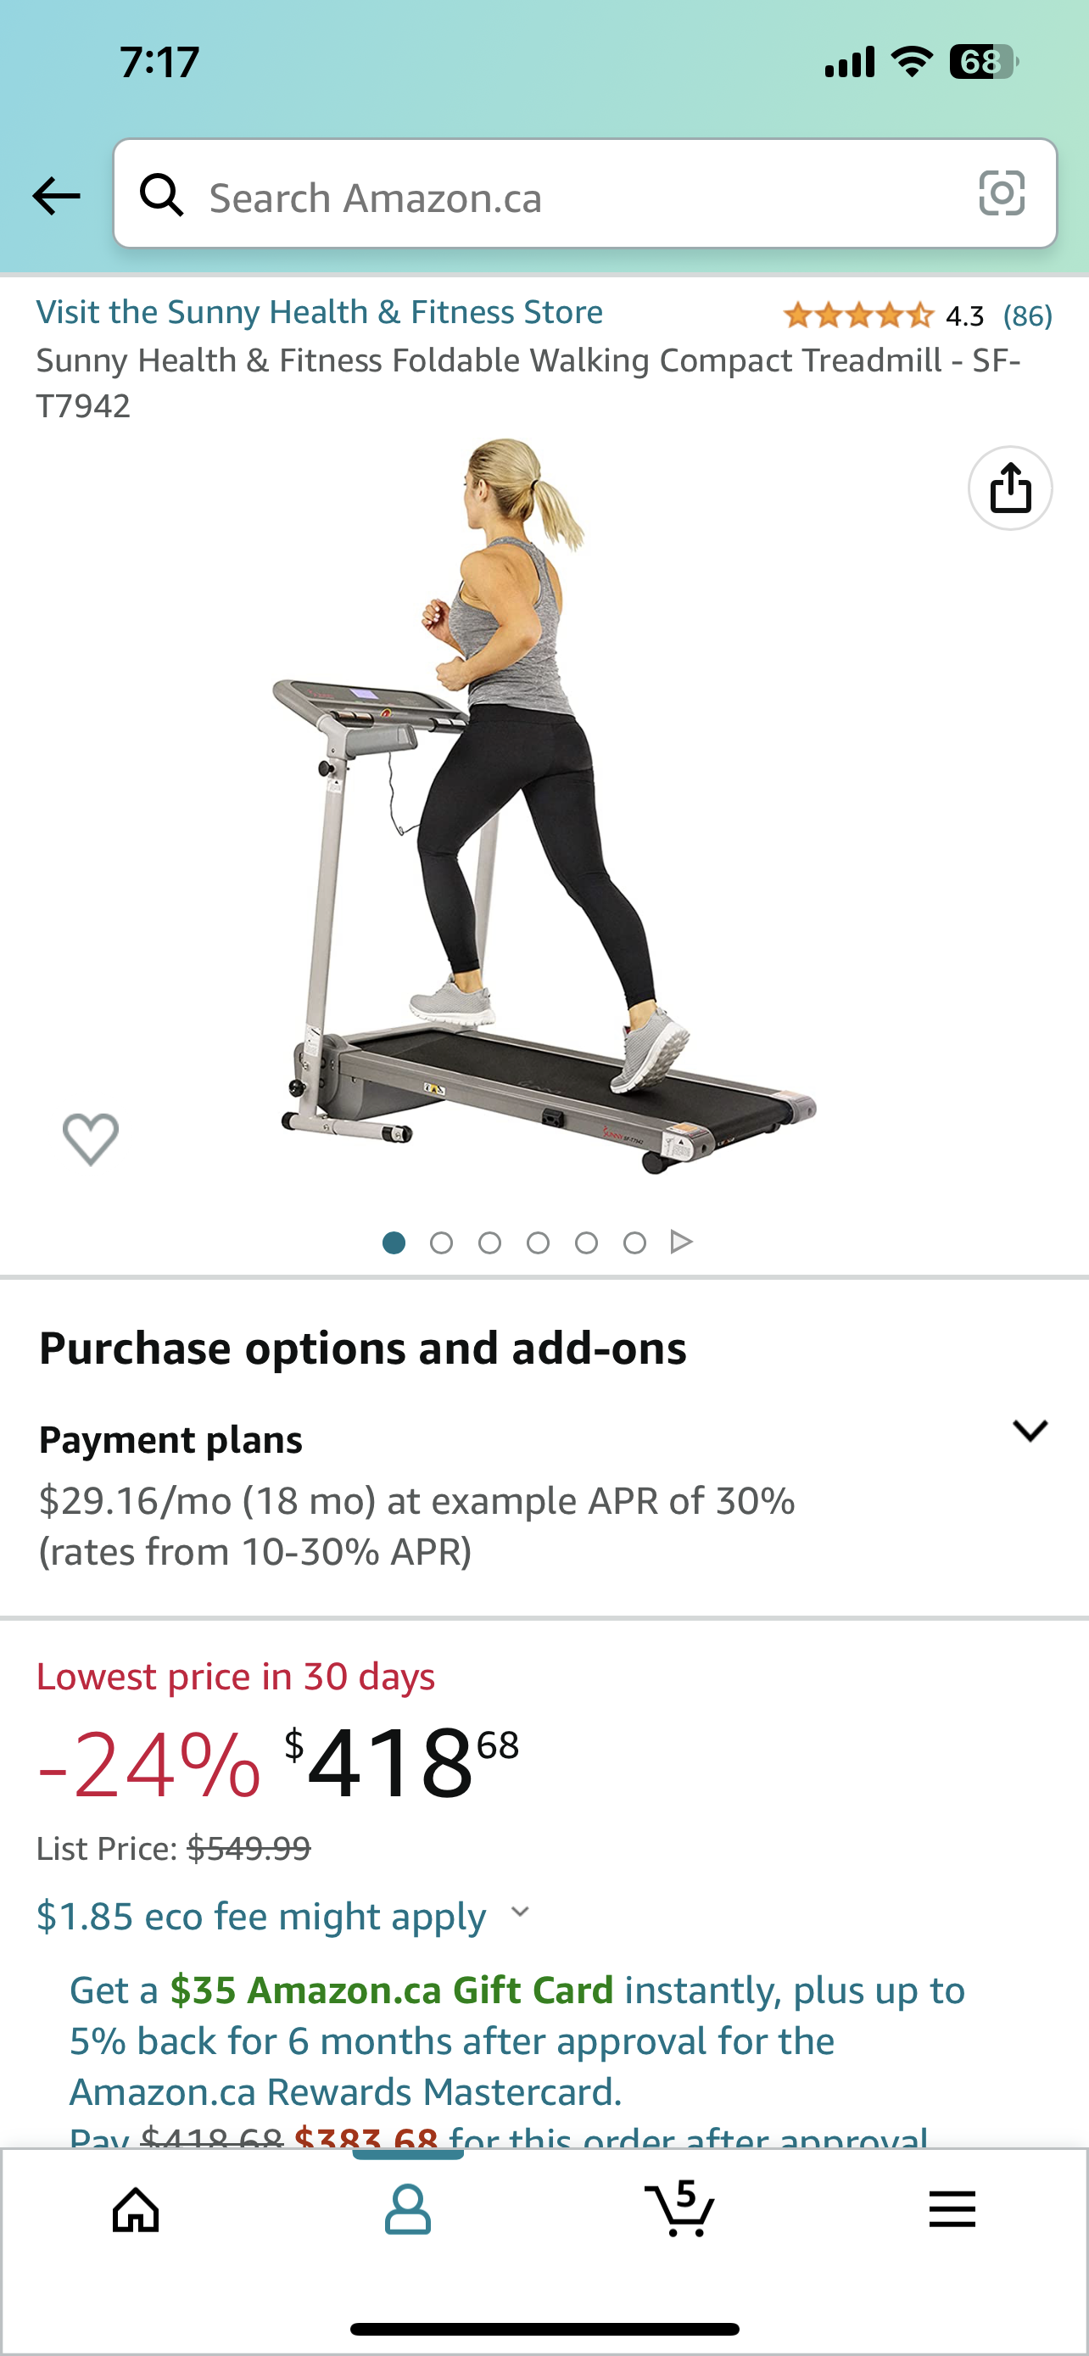Open the star rating breakdown
Screen dimensions: 1089x2356
click(857, 315)
